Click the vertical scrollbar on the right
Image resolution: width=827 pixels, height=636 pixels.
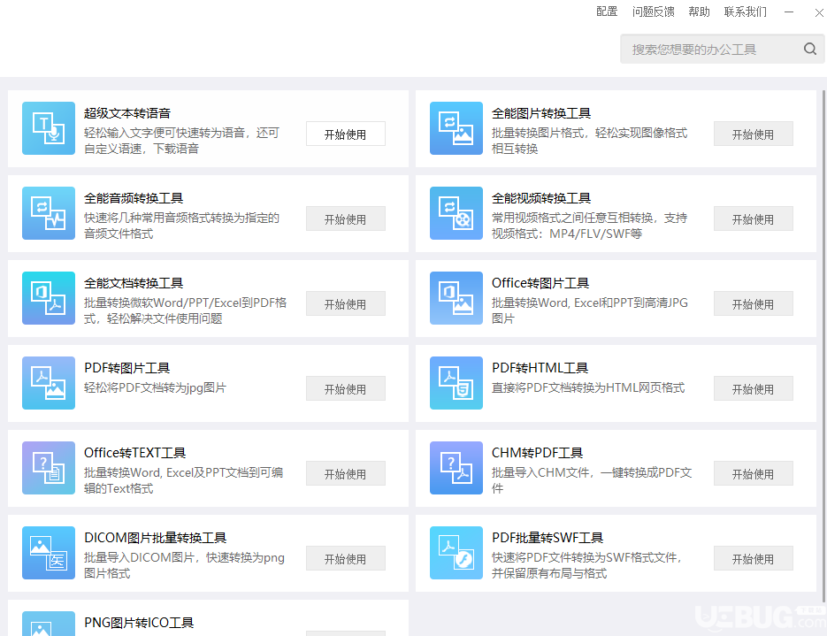tap(823, 346)
